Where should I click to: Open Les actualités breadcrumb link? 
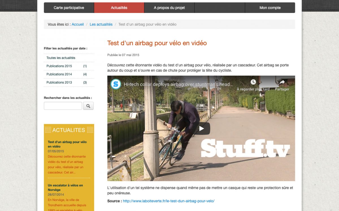point(101,24)
